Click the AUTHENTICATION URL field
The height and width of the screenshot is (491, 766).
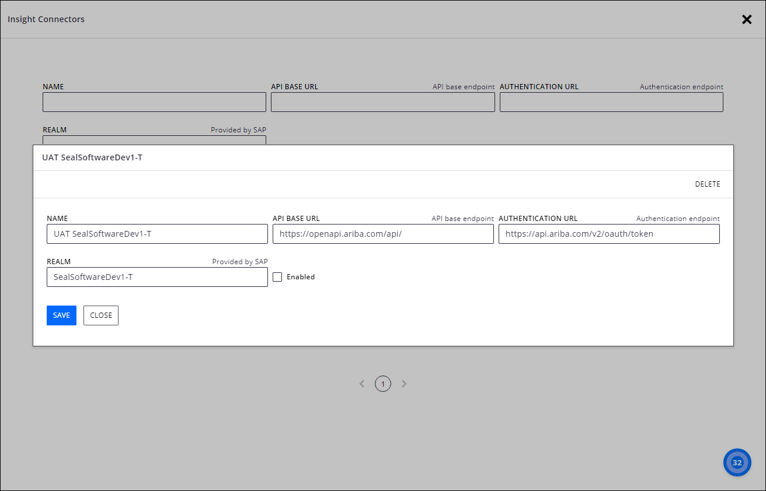pos(609,234)
